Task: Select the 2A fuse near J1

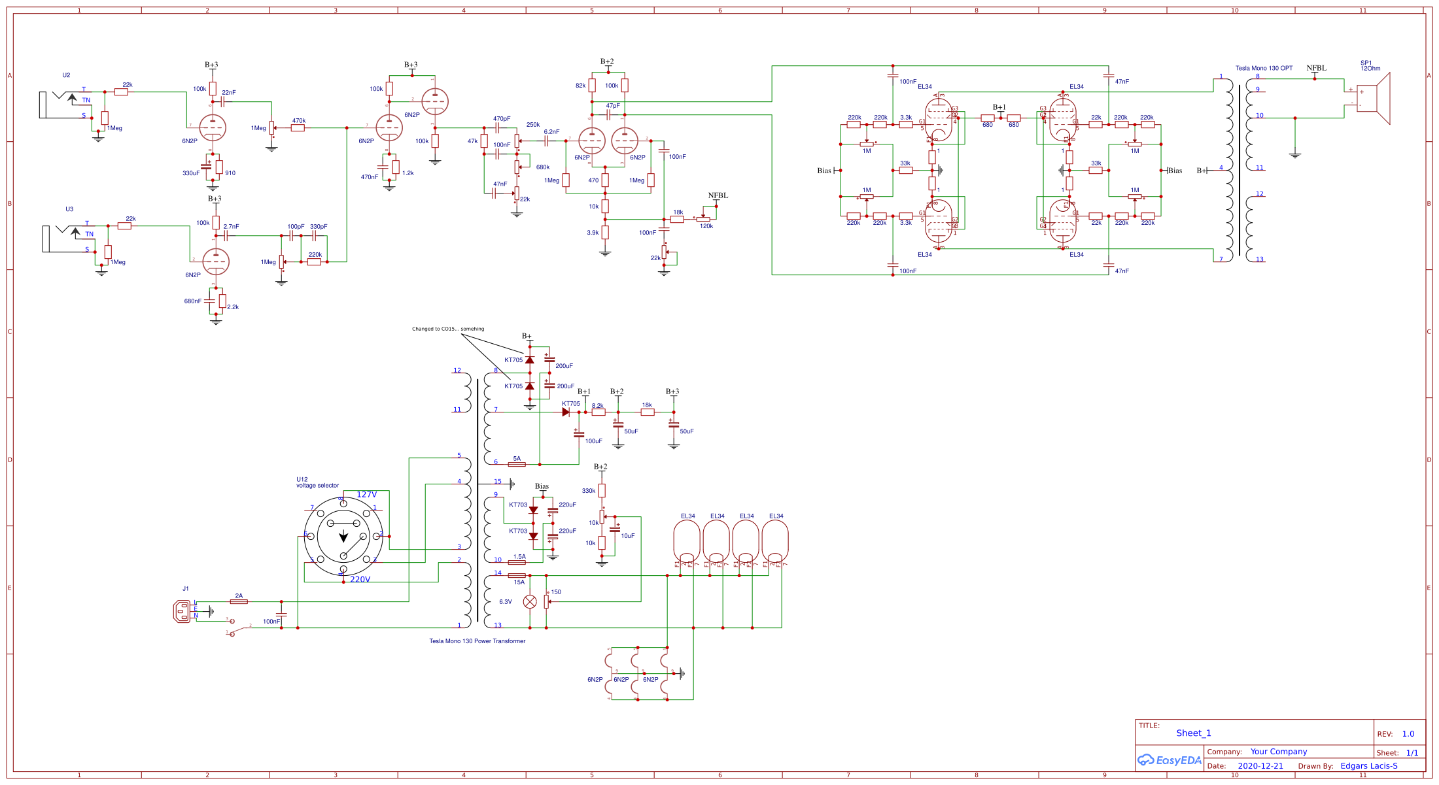Action: (x=239, y=601)
